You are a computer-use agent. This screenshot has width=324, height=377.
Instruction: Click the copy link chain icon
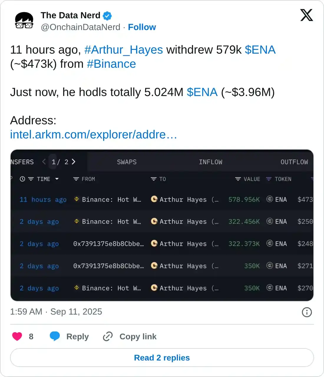pyautogui.click(x=108, y=336)
